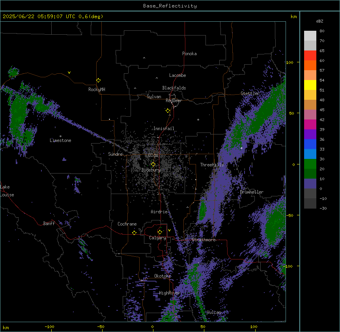Screen dimensions: 340x332
Task: Click the km unit label at top right
Action: coord(293,17)
